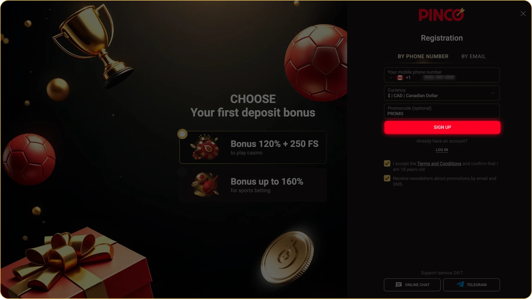Toggle the Terms and Conditions acceptance checkbox
This screenshot has height=299, width=532.
[x=387, y=164]
